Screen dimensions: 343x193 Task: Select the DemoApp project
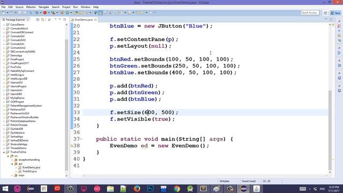(x=16, y=56)
